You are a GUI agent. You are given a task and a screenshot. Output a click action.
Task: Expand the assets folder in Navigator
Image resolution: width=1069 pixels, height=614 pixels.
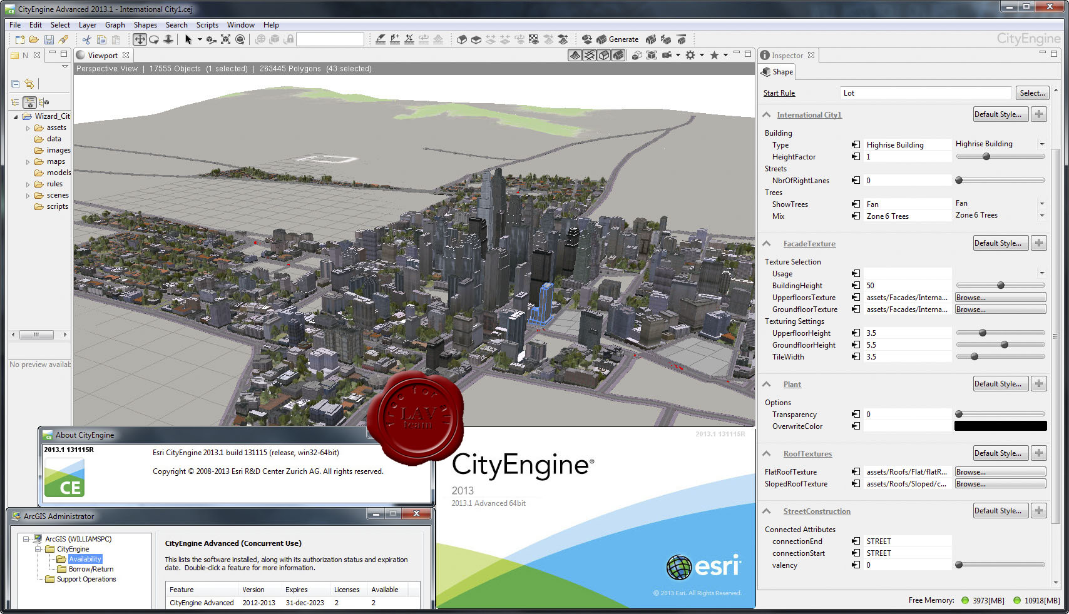pos(28,128)
